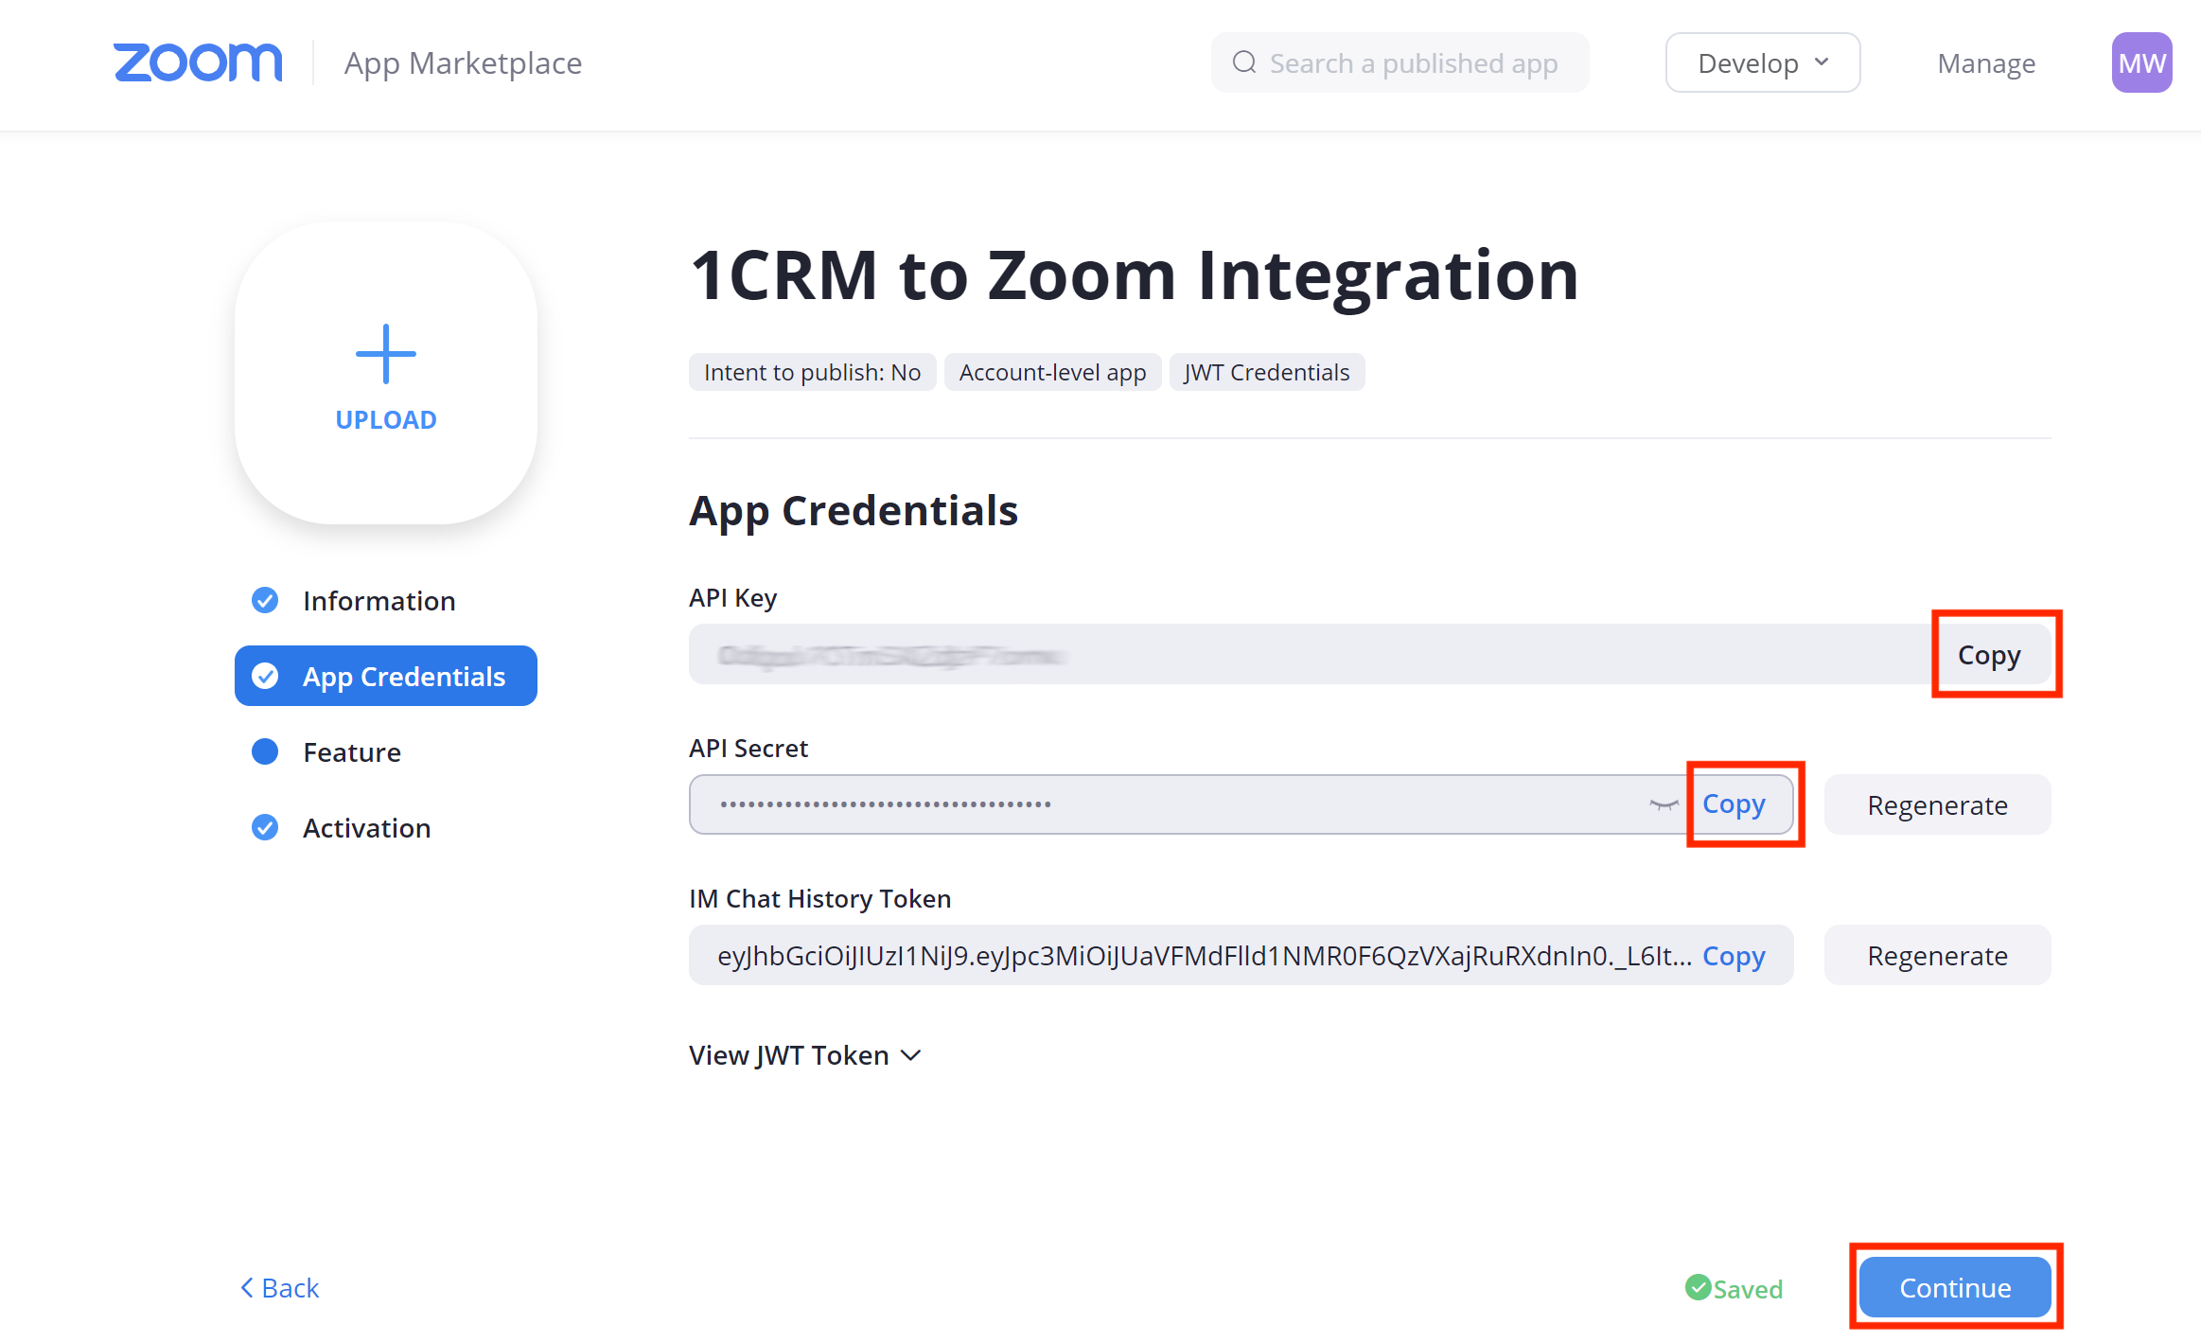
Task: Go to the Activation step
Action: tap(367, 827)
